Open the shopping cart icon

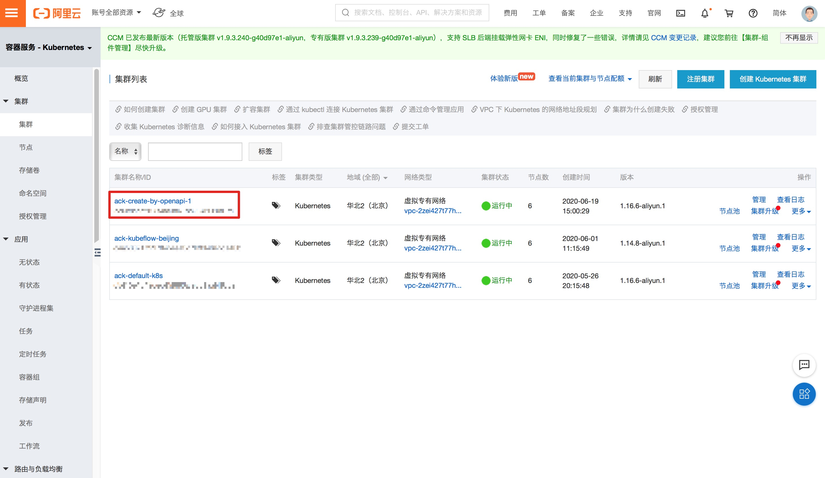[x=729, y=13]
